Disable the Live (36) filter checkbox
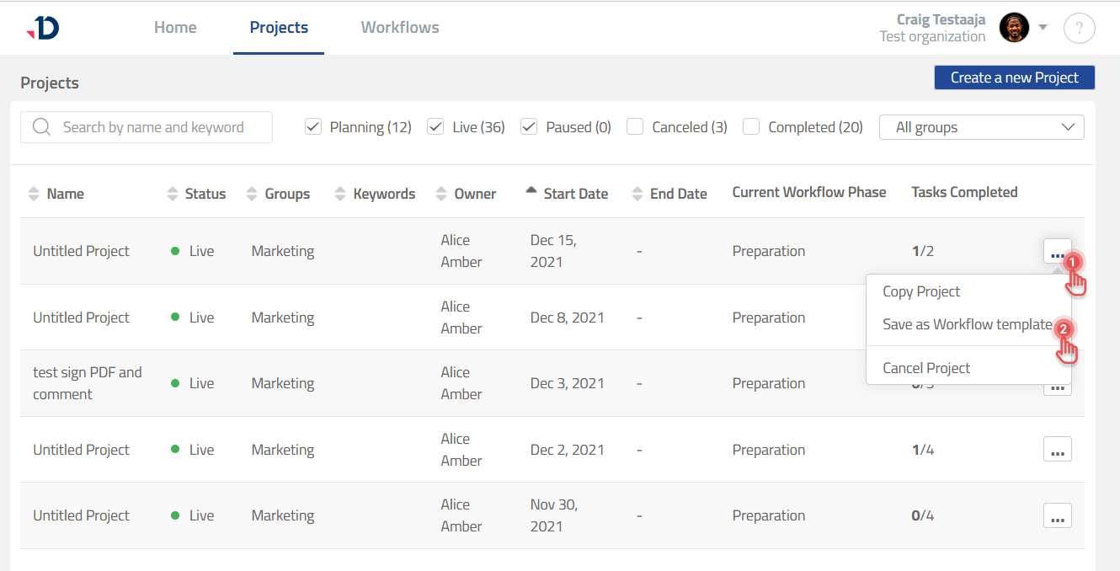 click(x=435, y=126)
